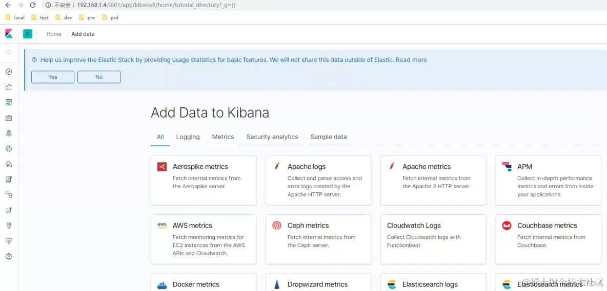Click the Apache metrics feather icon
607x291 pixels.
click(x=392, y=167)
